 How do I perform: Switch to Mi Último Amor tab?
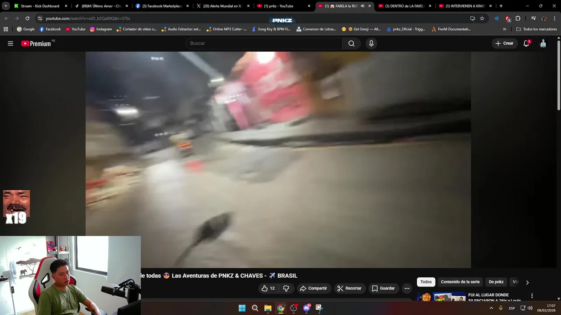(x=101, y=6)
